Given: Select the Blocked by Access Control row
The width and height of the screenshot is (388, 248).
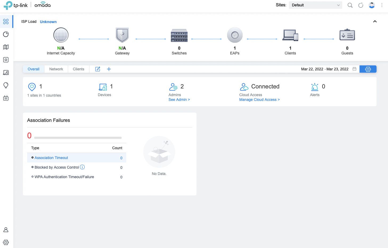Looking at the screenshot, I should [77, 167].
